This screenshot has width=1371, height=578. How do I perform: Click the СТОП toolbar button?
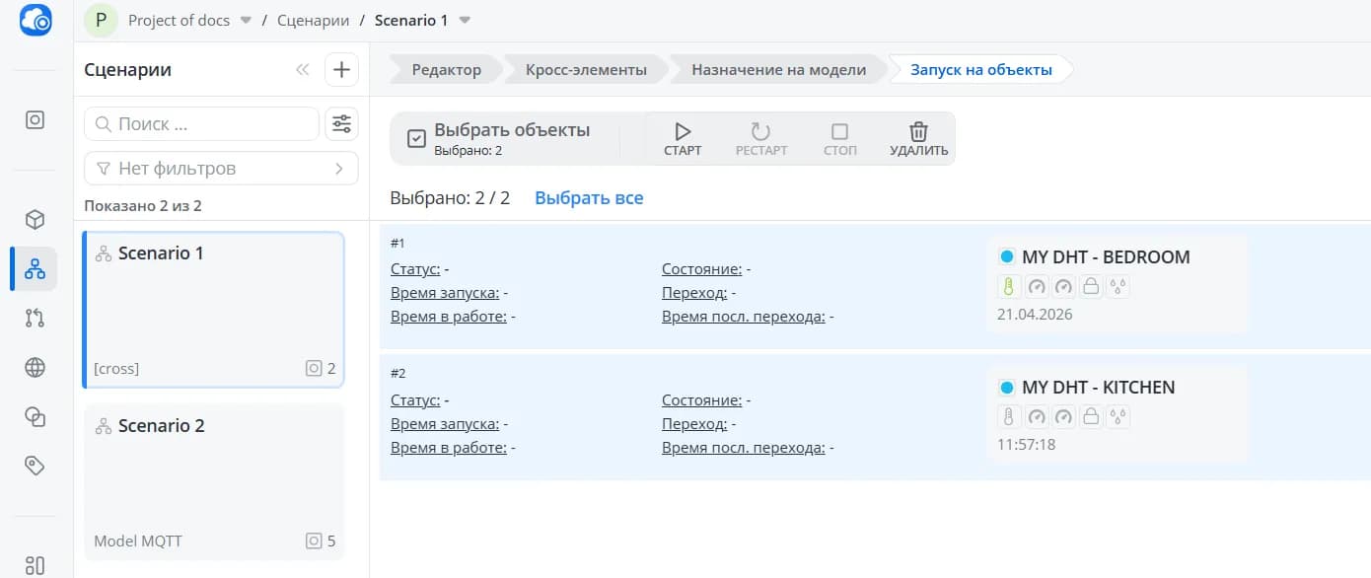(840, 139)
